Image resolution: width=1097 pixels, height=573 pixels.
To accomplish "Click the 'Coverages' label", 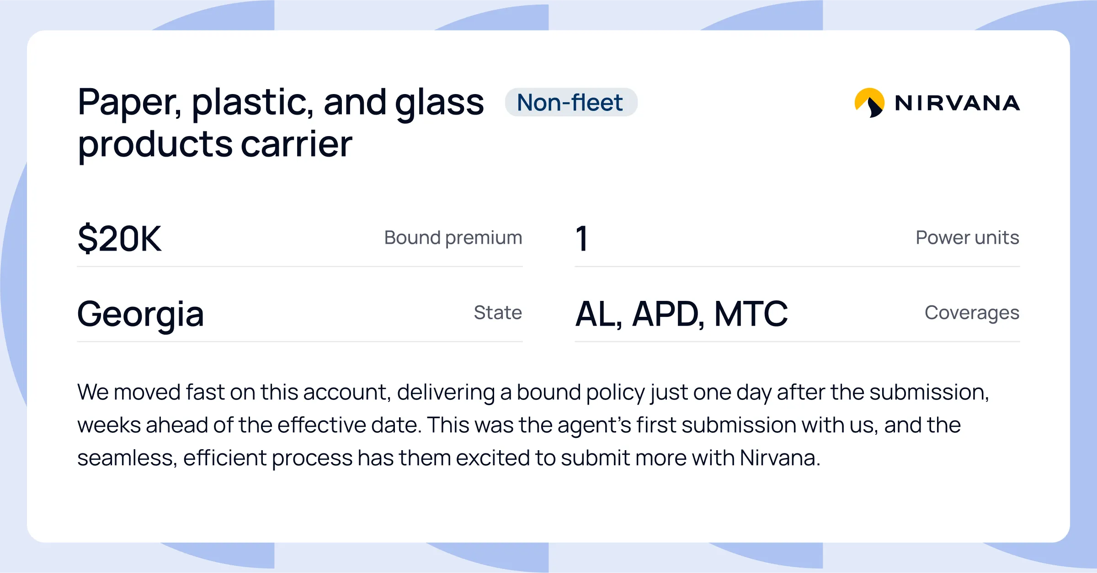I will (972, 313).
